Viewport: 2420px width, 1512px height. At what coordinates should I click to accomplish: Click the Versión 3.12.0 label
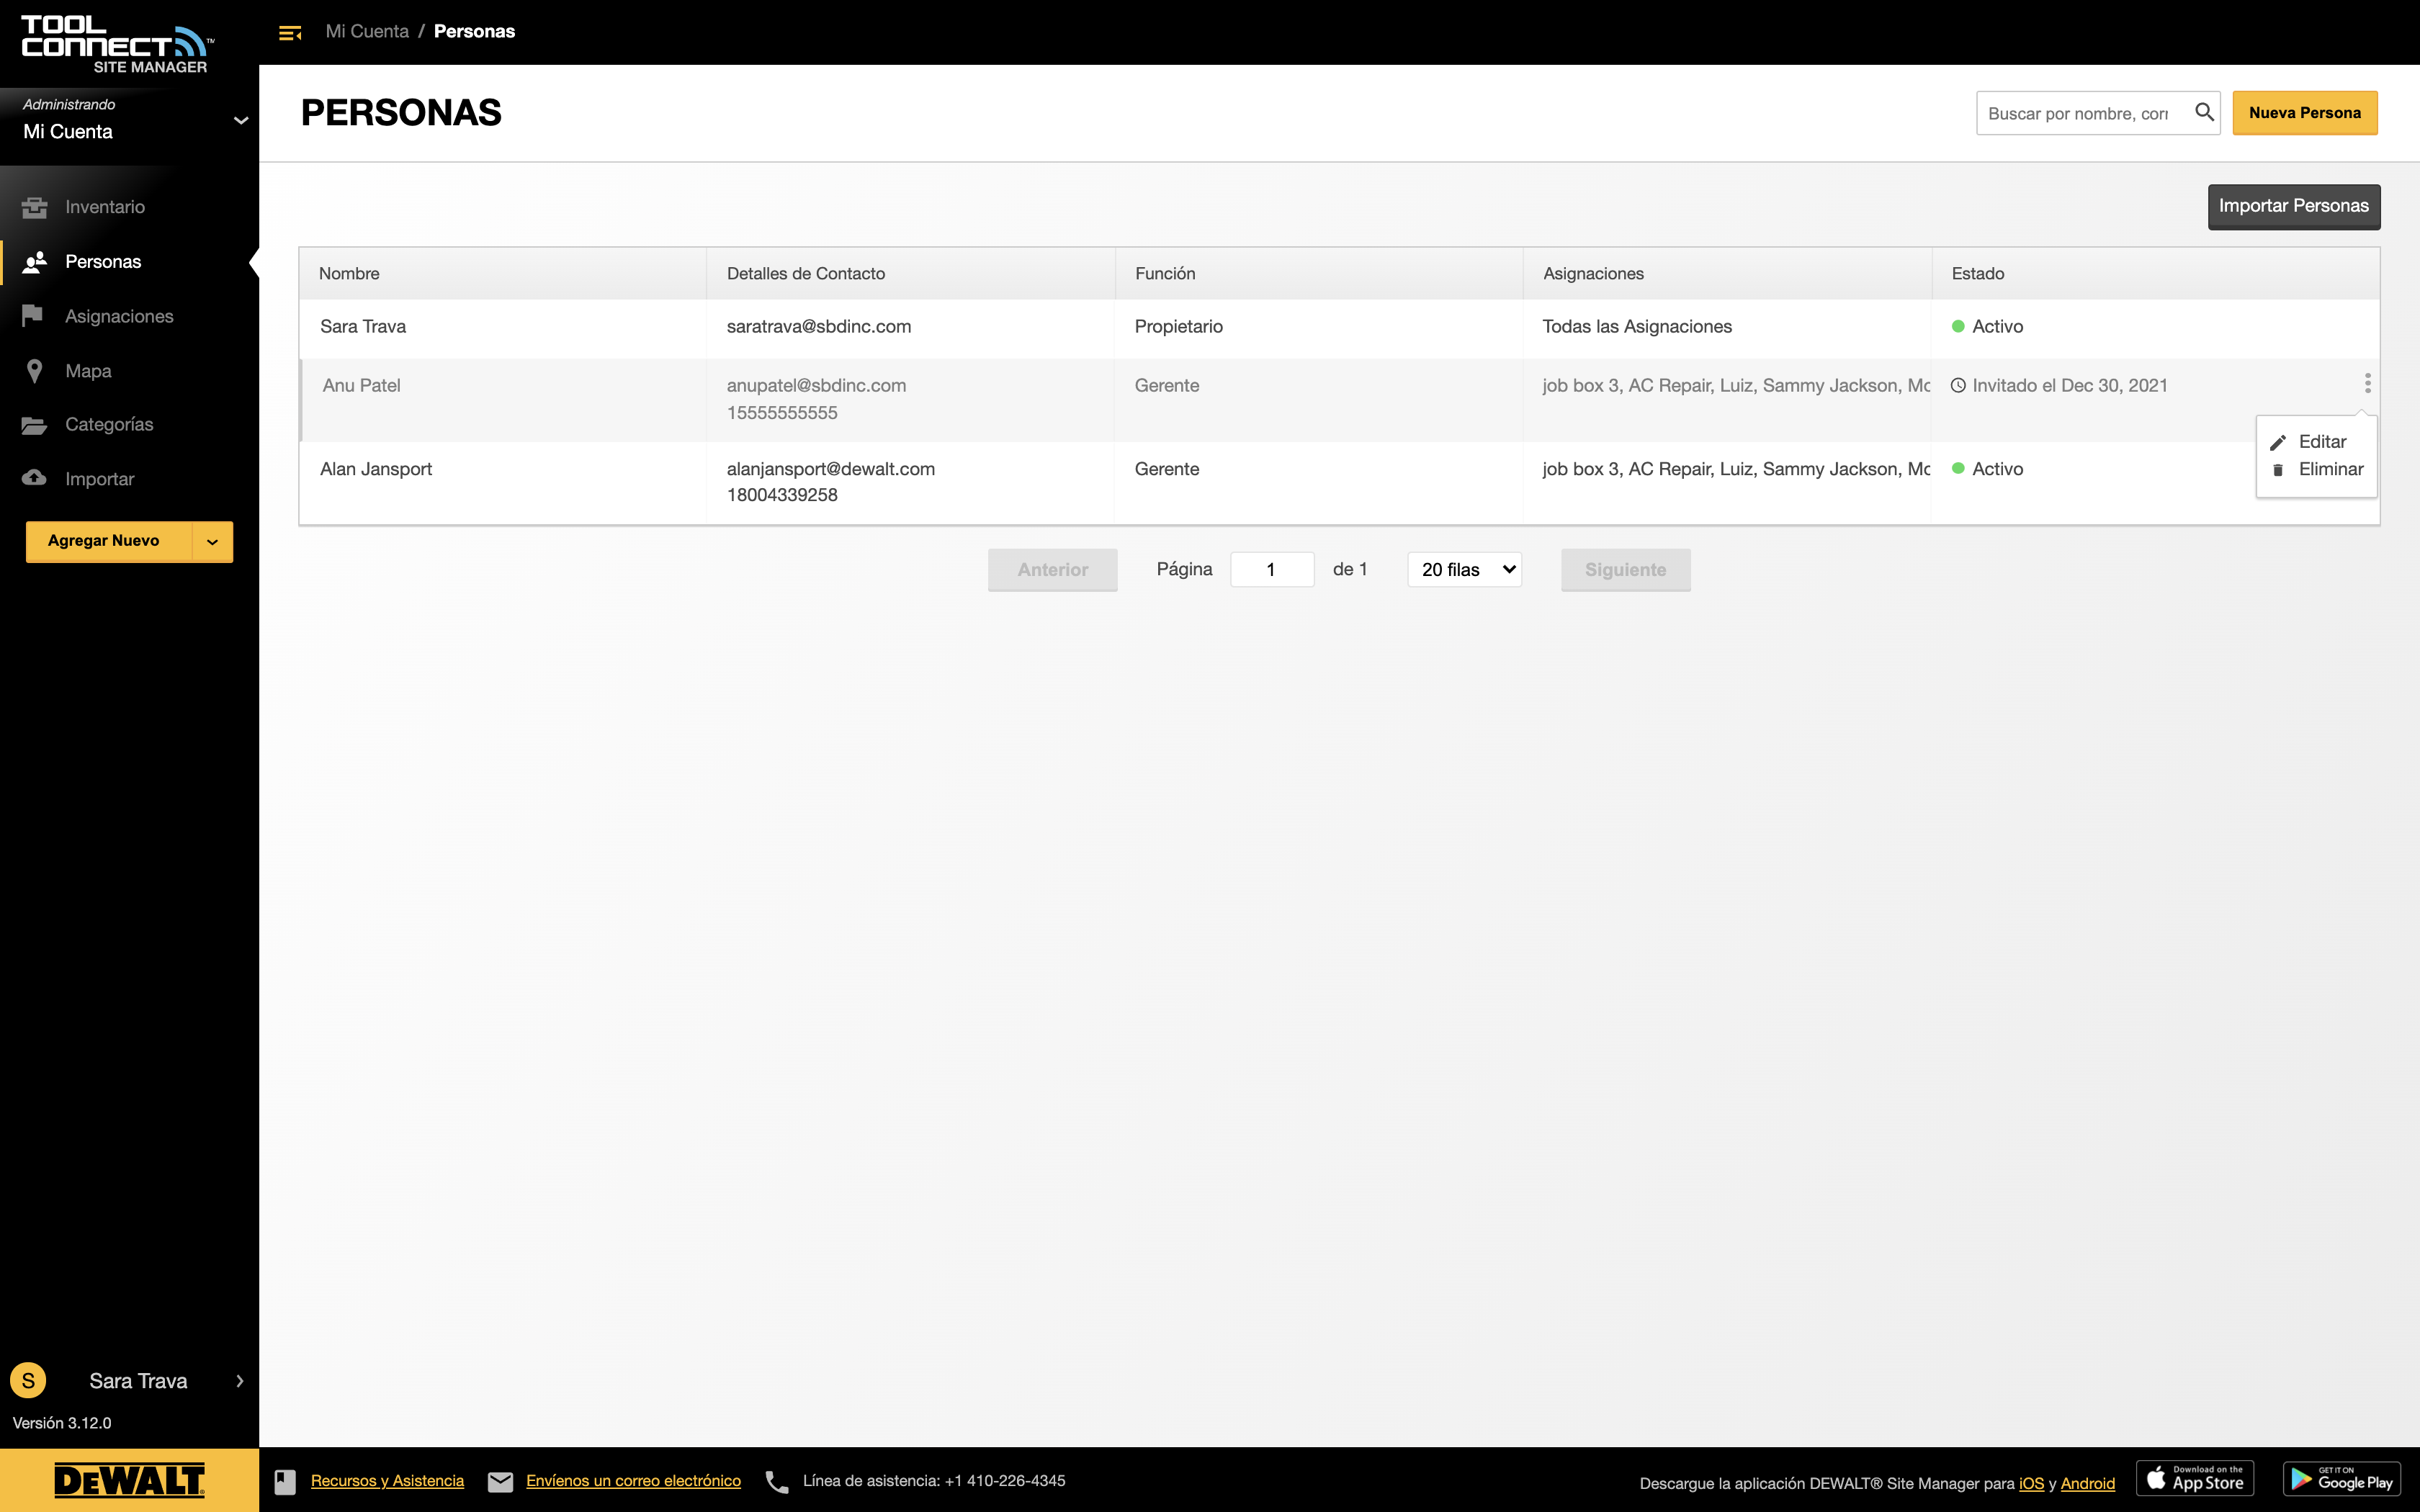62,1423
